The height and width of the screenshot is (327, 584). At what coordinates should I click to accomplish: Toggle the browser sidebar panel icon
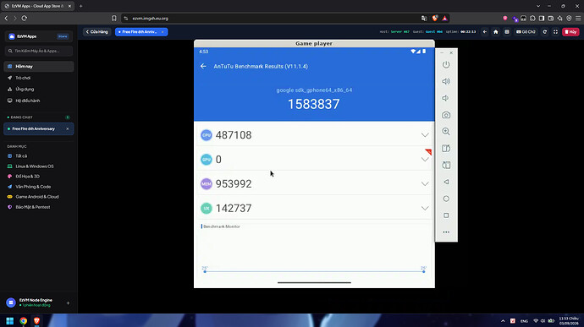[542, 19]
